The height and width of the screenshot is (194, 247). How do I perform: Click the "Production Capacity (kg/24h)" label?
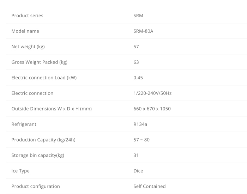click(x=43, y=140)
